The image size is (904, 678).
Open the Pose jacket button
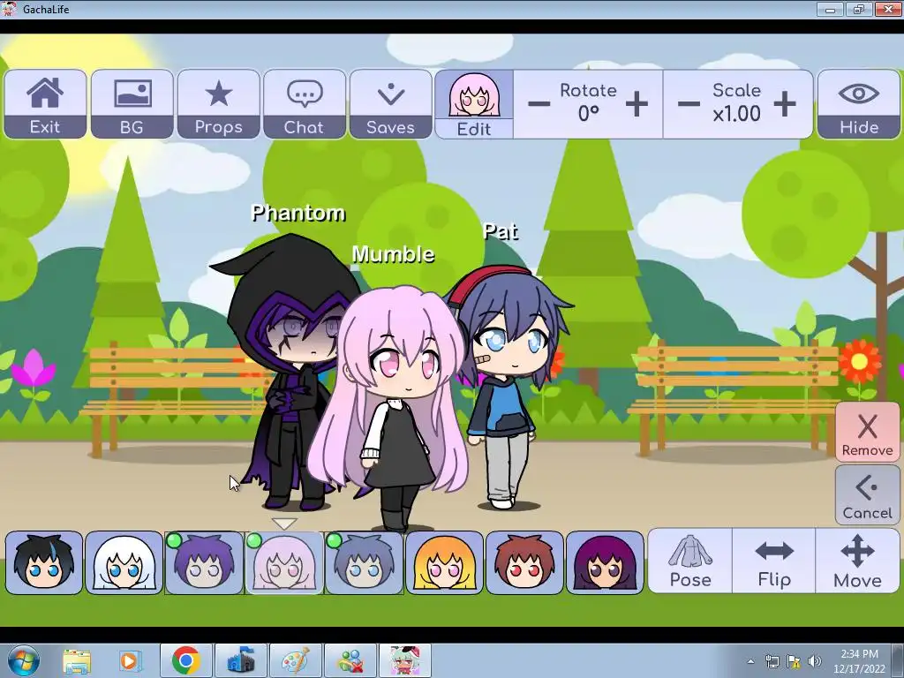[690, 561]
